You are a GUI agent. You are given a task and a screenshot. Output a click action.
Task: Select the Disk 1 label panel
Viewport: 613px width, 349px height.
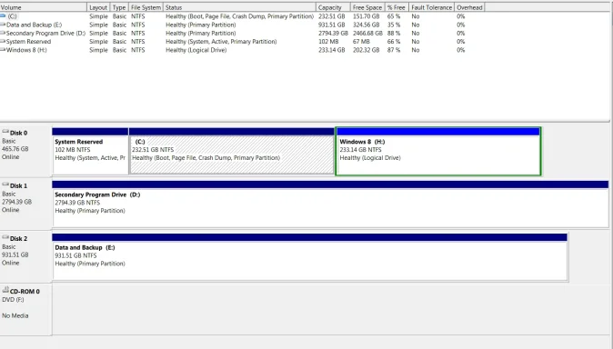click(25, 204)
